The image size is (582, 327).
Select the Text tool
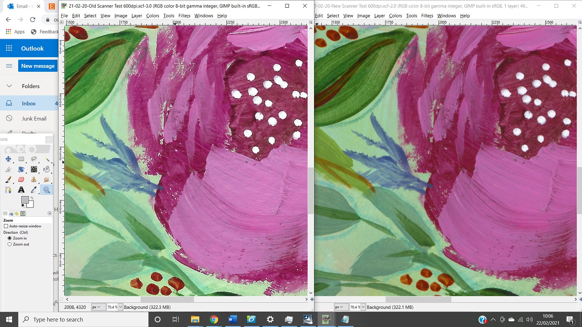(21, 190)
